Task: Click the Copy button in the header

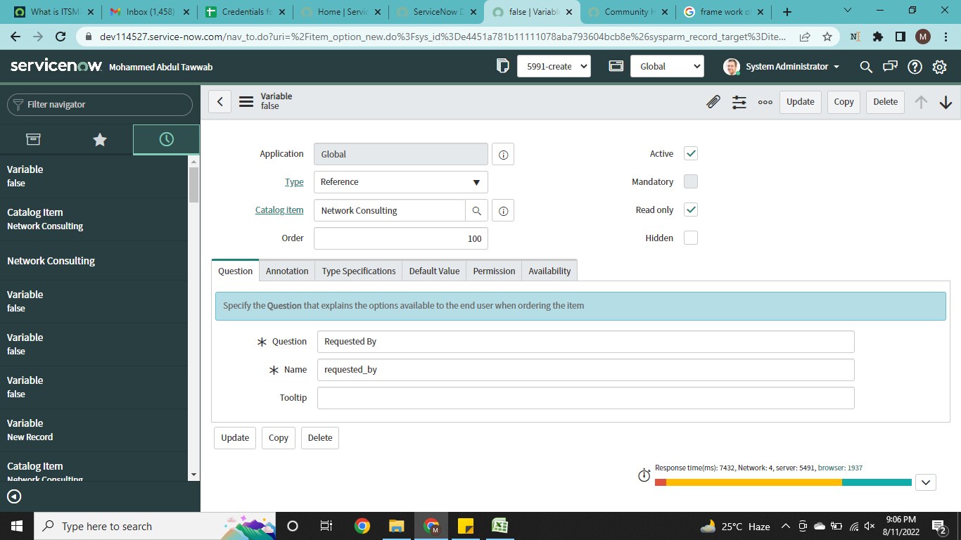Action: (844, 102)
